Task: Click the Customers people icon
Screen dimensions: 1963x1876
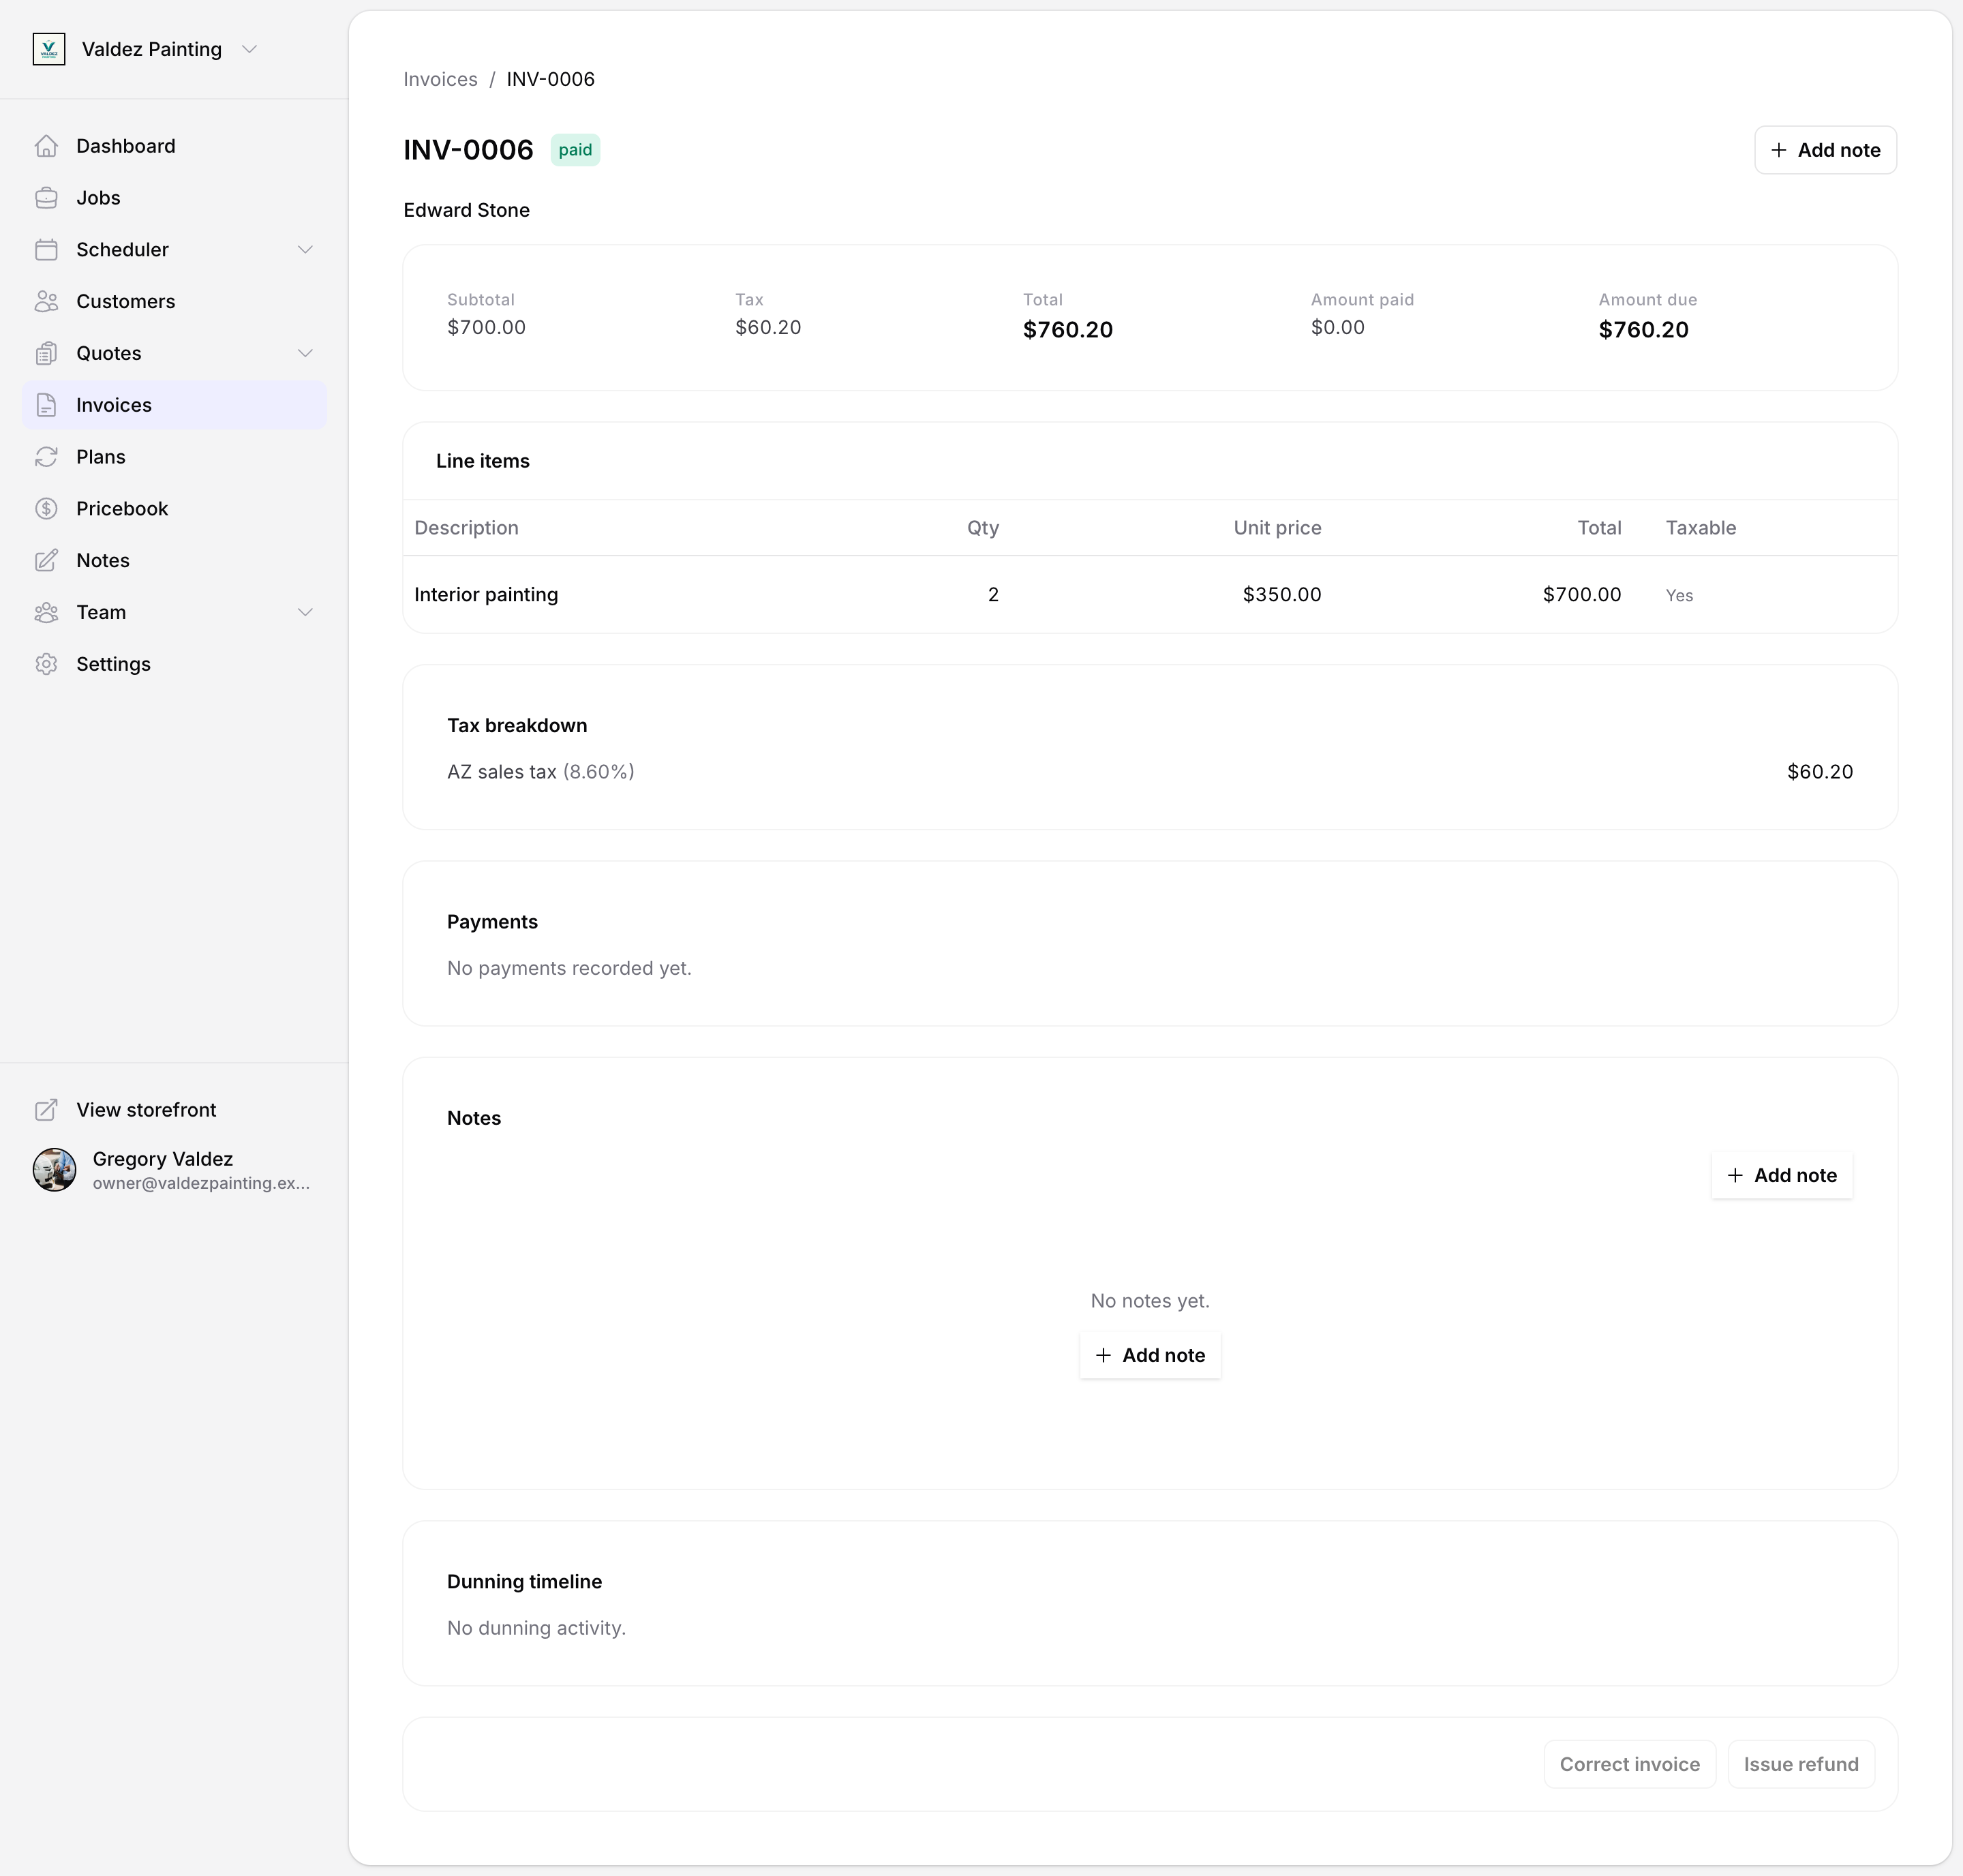Action: 46,302
